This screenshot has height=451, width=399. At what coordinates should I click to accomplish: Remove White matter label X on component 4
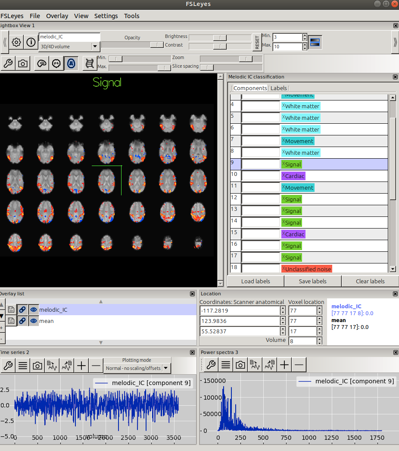point(284,106)
